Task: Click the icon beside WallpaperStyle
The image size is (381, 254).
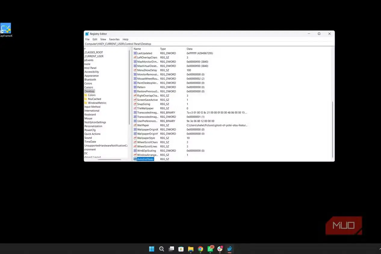Action: click(135, 138)
